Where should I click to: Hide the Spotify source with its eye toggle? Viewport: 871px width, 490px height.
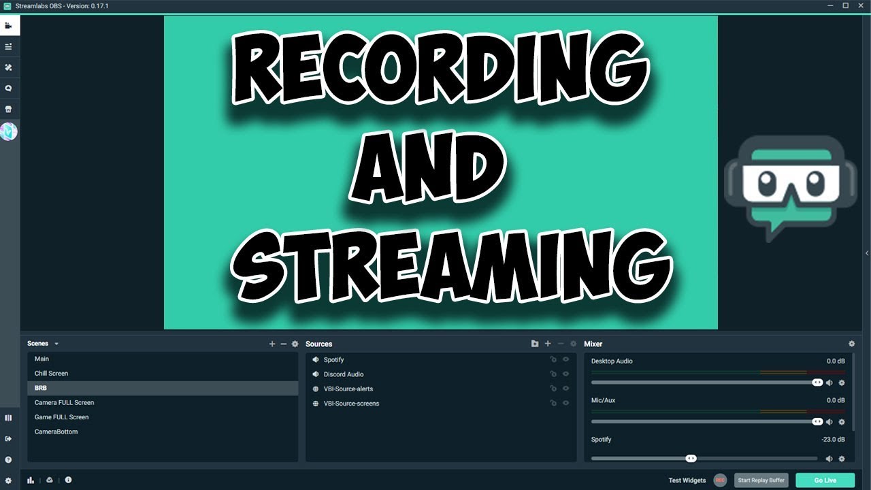click(565, 359)
